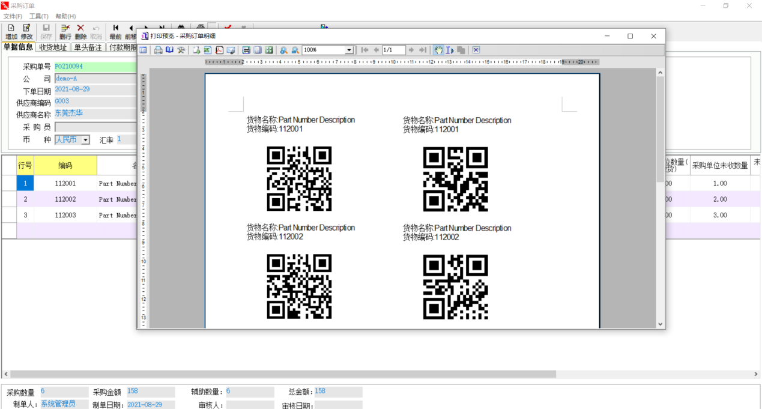Click the export document icon in preview toolbar
This screenshot has width=762, height=409.
pos(196,50)
